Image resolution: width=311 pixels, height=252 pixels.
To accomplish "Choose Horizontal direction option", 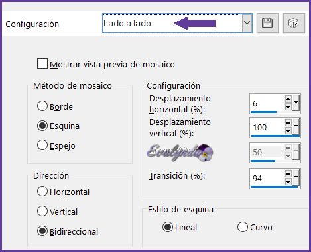I will pyautogui.click(x=42, y=191).
